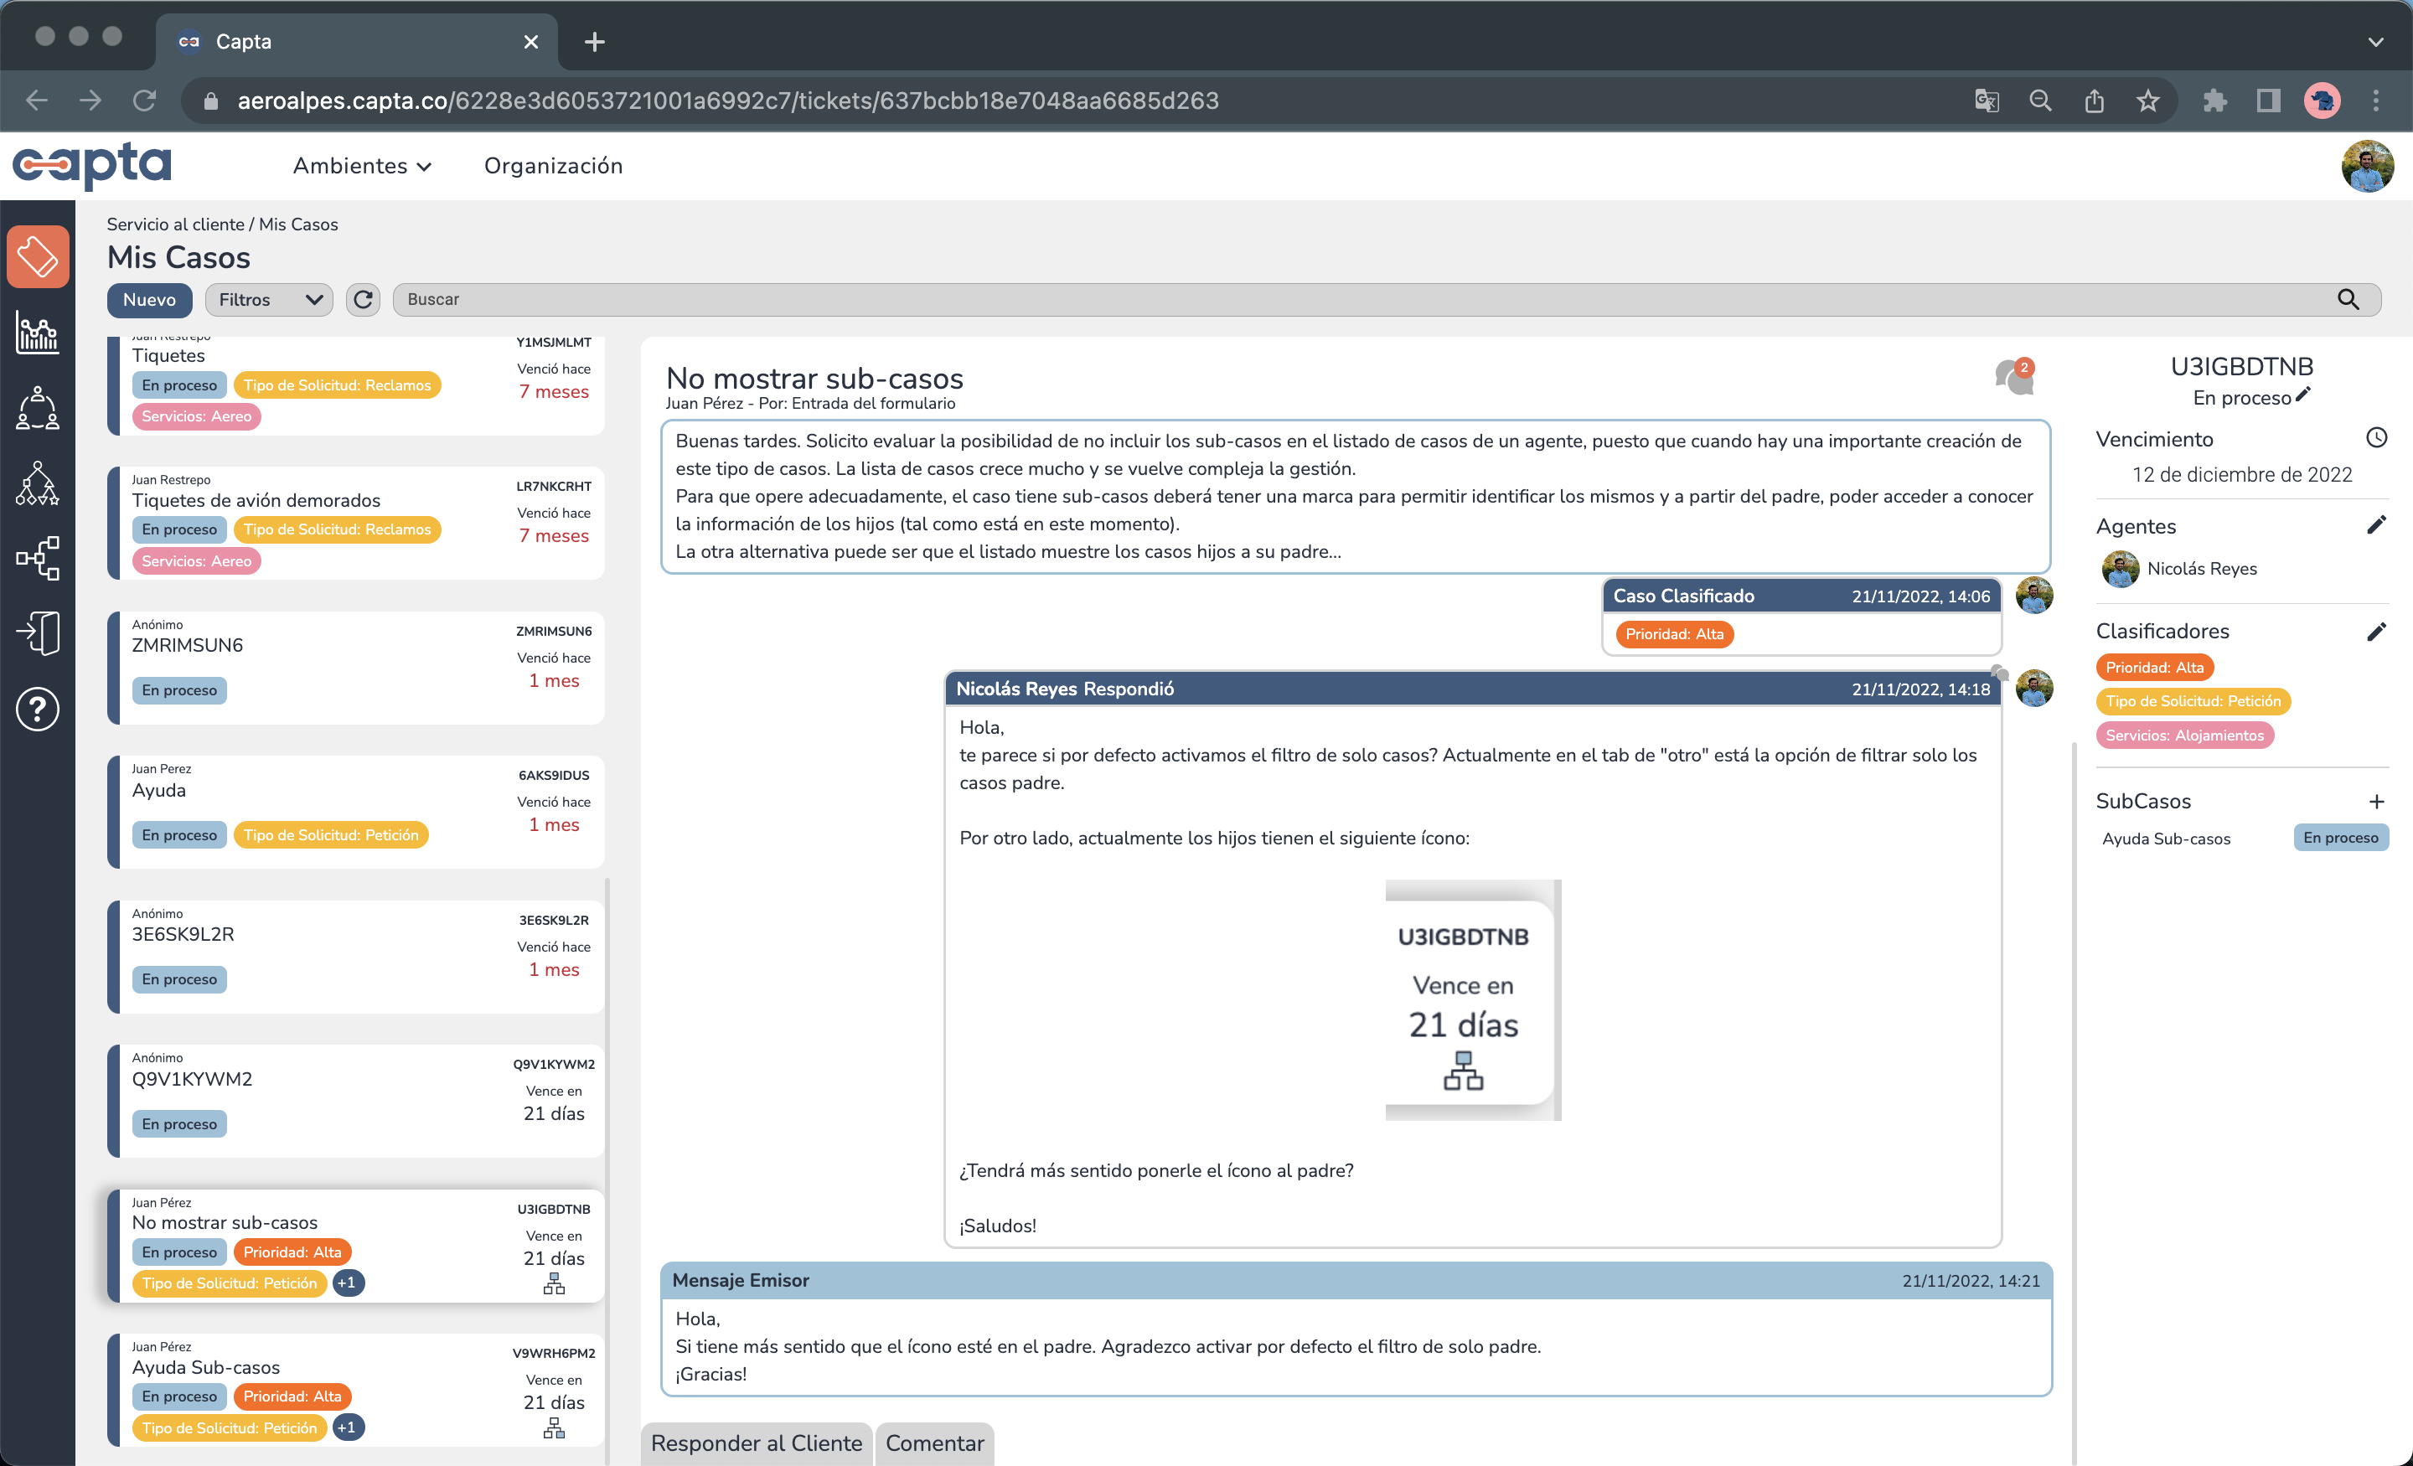Add a new SubCaso with plus icon
This screenshot has height=1466, width=2413.
click(2376, 801)
